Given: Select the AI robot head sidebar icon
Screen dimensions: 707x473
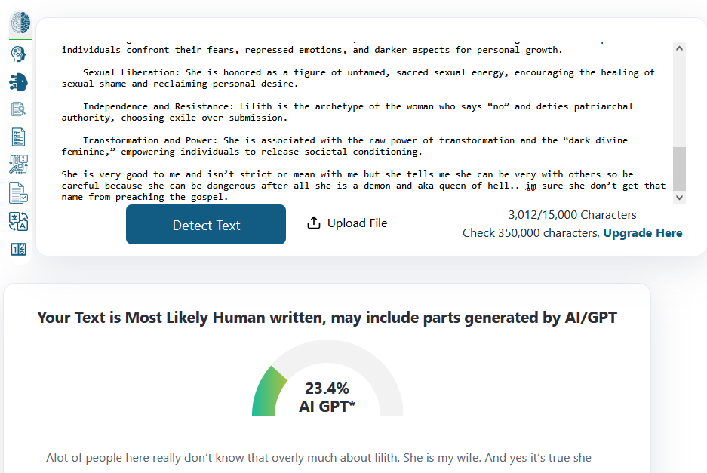Looking at the screenshot, I should 19,81.
